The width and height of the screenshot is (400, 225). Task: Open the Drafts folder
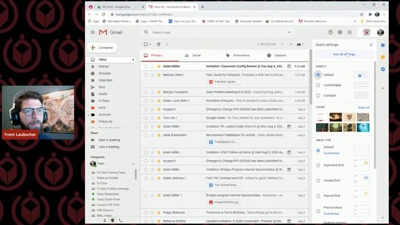click(x=102, y=94)
